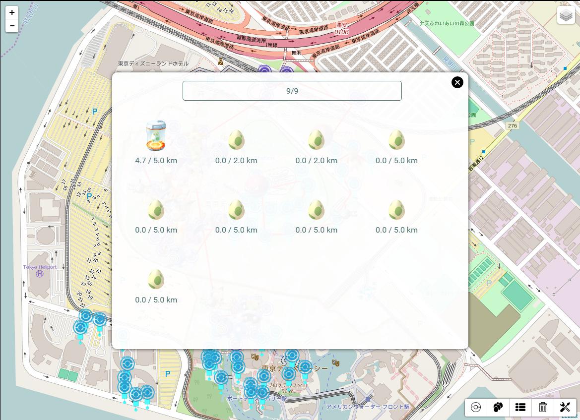Click the Tokyo Heliport H symbol

(x=40, y=274)
